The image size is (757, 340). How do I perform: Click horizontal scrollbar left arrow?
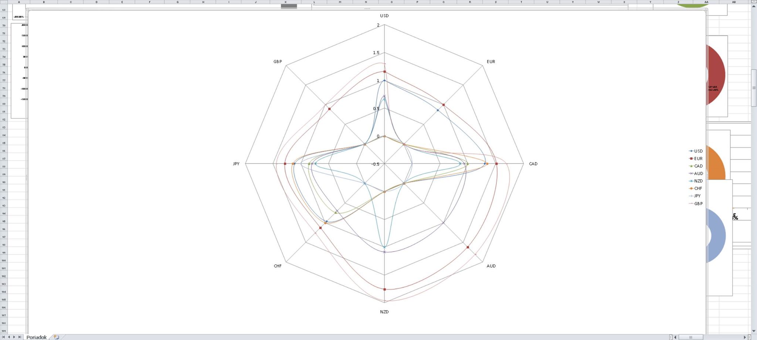coord(675,337)
